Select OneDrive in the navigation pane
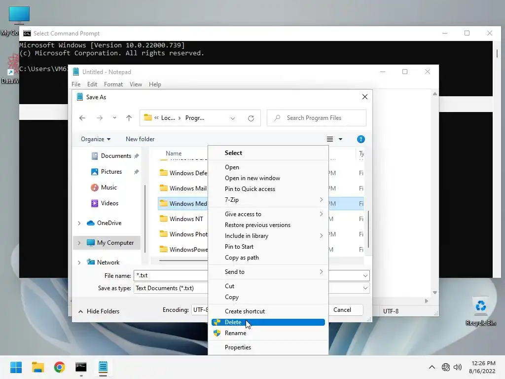 tap(109, 223)
